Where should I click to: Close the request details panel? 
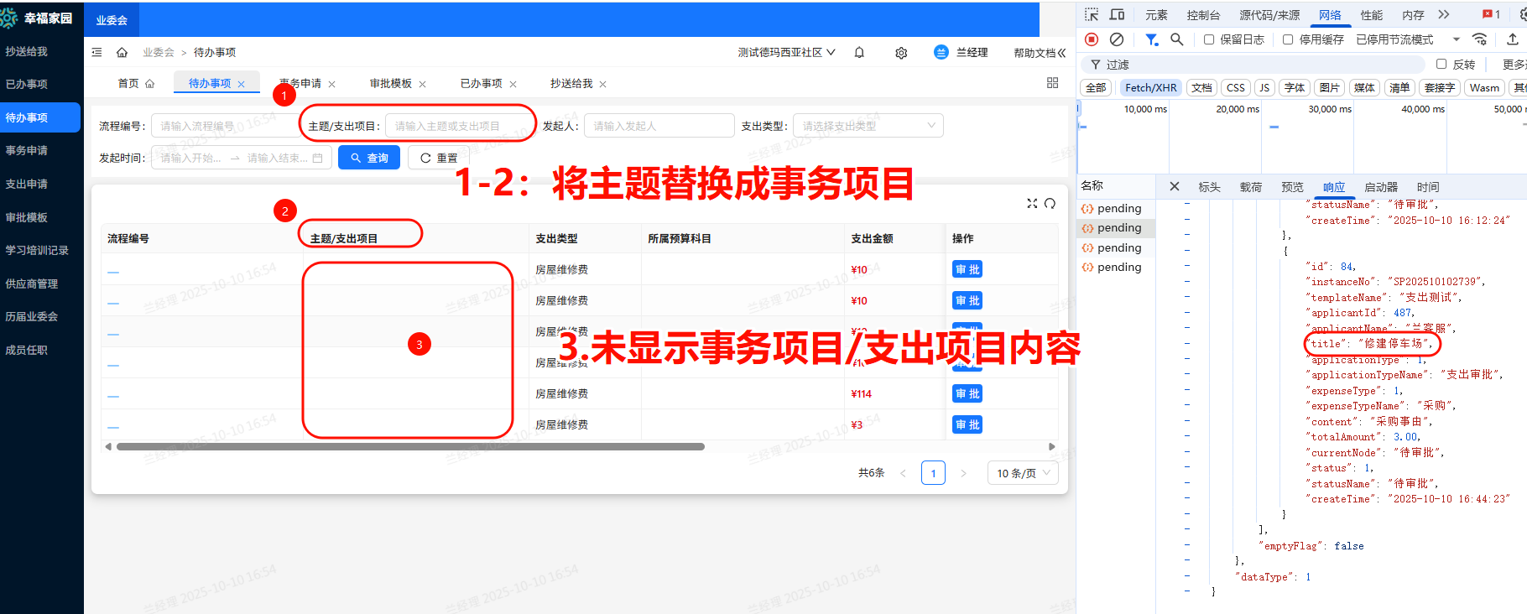click(x=1175, y=186)
